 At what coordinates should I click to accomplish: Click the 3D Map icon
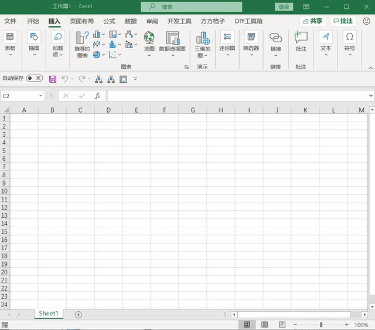click(x=203, y=43)
